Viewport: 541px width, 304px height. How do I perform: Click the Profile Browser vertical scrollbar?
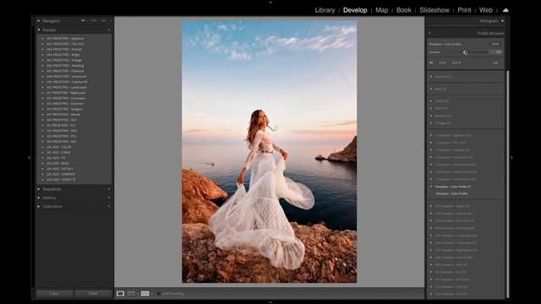(x=507, y=184)
